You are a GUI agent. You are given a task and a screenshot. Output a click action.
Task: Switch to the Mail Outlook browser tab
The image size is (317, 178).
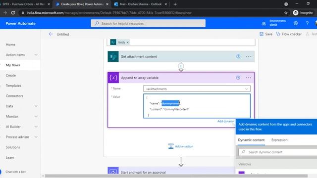tap(141, 4)
